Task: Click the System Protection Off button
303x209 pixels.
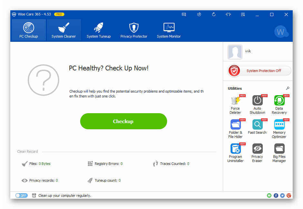Action: coord(260,71)
